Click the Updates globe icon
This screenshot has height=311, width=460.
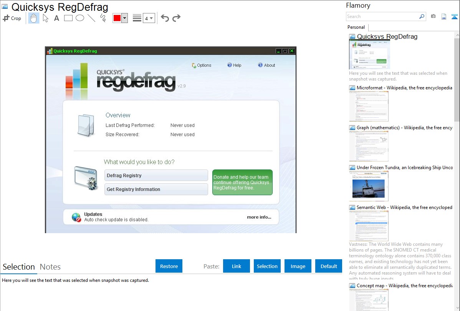click(x=76, y=217)
